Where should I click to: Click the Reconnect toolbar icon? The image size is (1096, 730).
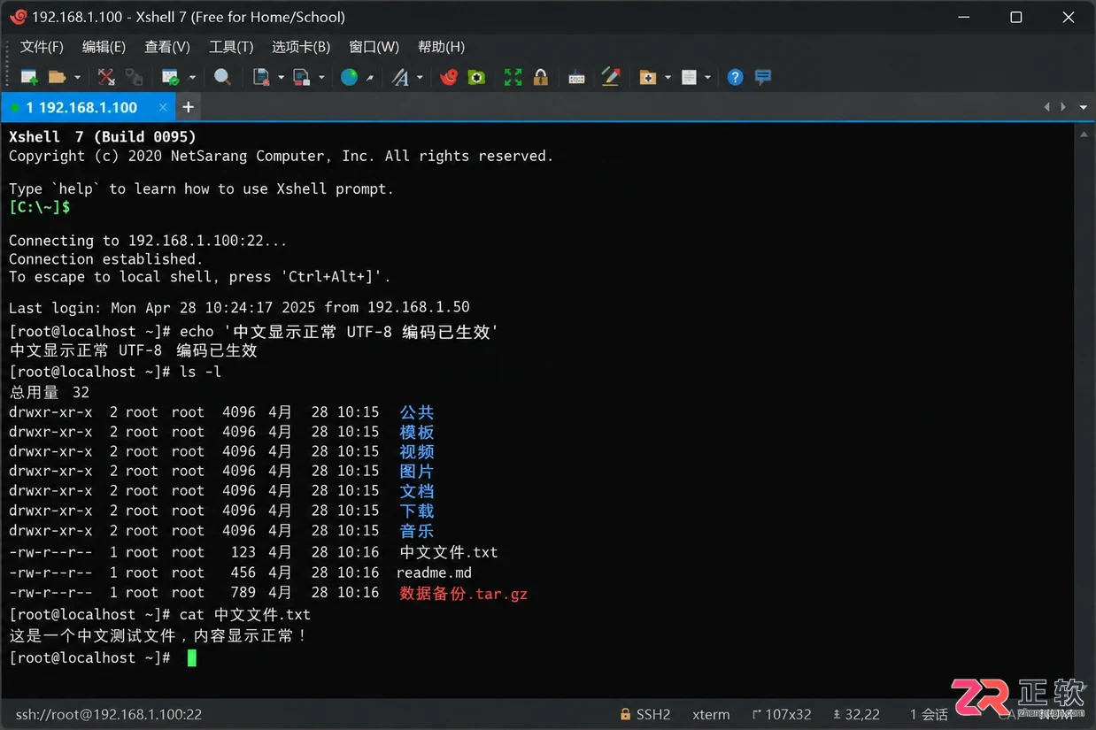[x=134, y=77]
